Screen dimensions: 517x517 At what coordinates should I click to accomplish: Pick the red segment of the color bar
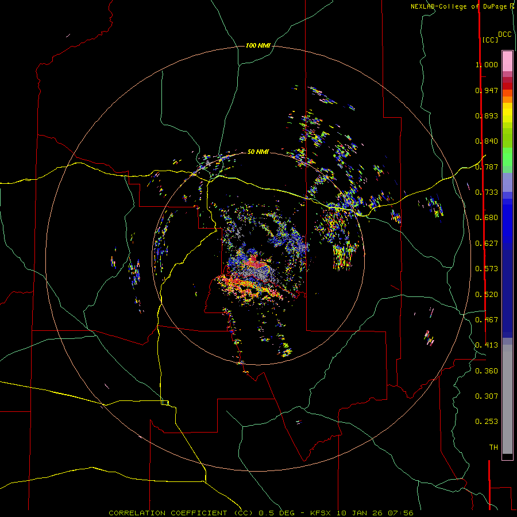507,86
